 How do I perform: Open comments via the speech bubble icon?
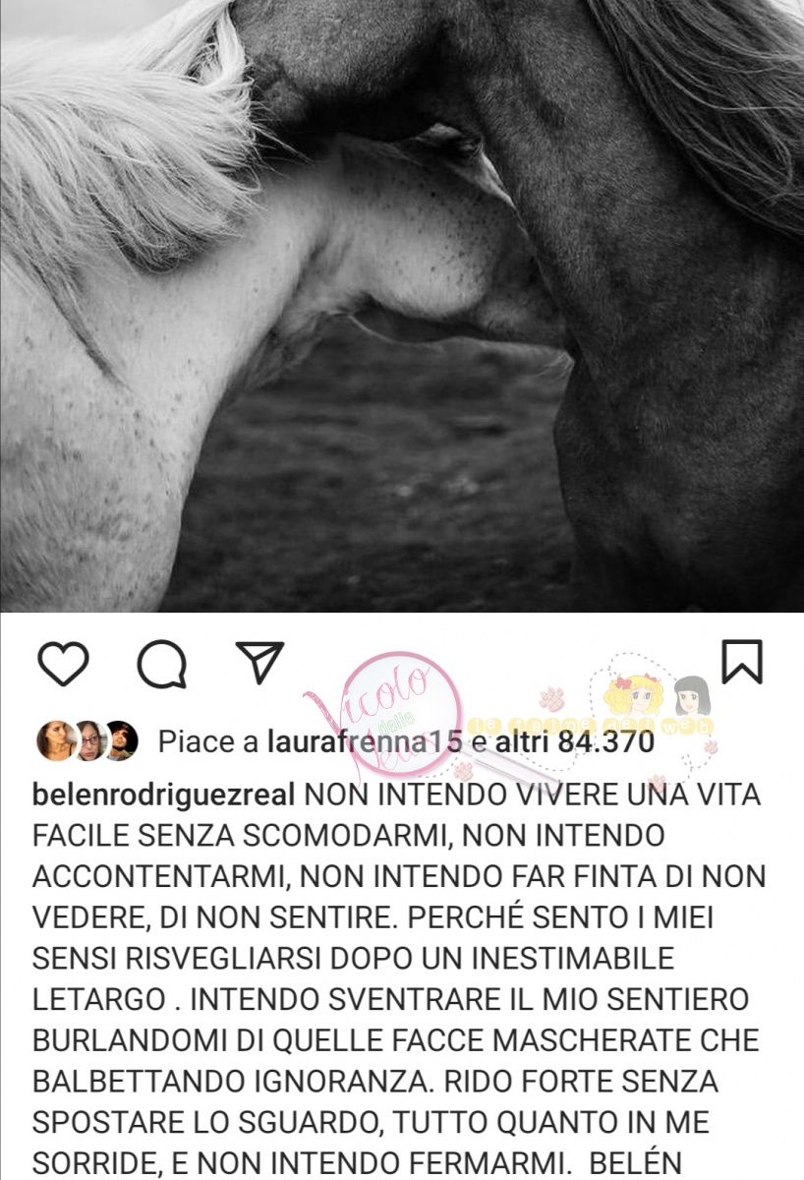pyautogui.click(x=162, y=664)
